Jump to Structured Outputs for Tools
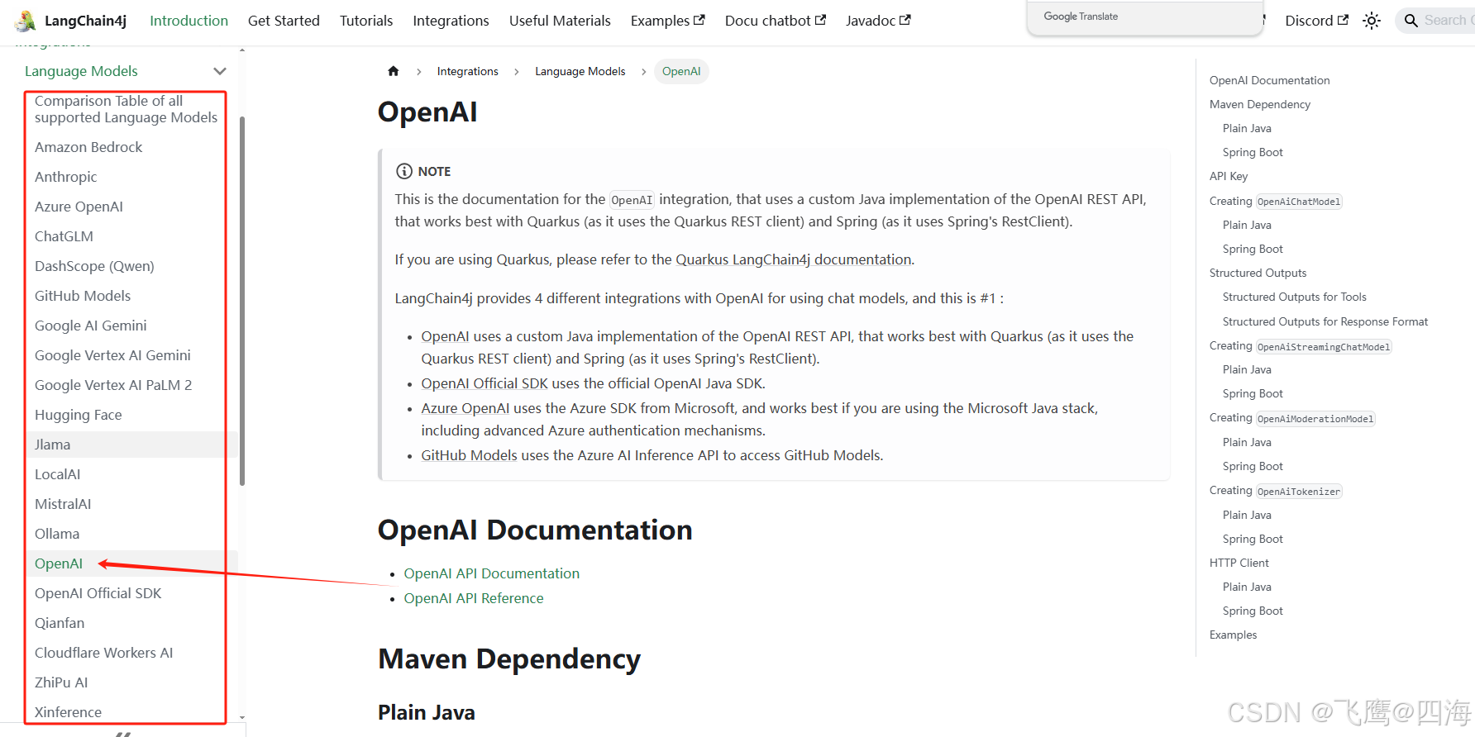Screen dimensions: 1475x737 (x=1294, y=297)
